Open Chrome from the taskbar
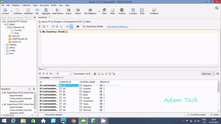This screenshot has width=221, height=124. click(x=74, y=121)
